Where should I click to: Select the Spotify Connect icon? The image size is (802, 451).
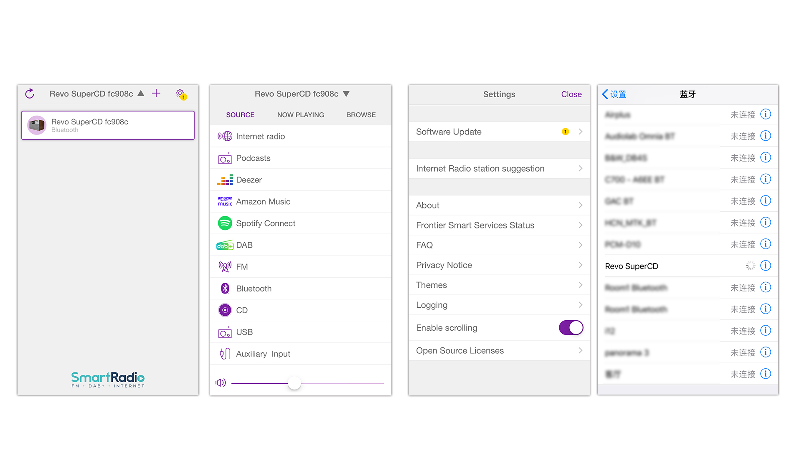[x=225, y=223]
